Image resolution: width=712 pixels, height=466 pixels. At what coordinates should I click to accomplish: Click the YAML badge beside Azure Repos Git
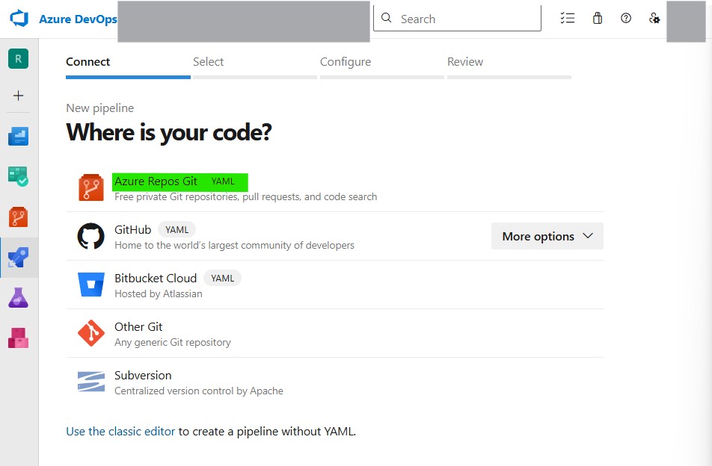(x=223, y=181)
